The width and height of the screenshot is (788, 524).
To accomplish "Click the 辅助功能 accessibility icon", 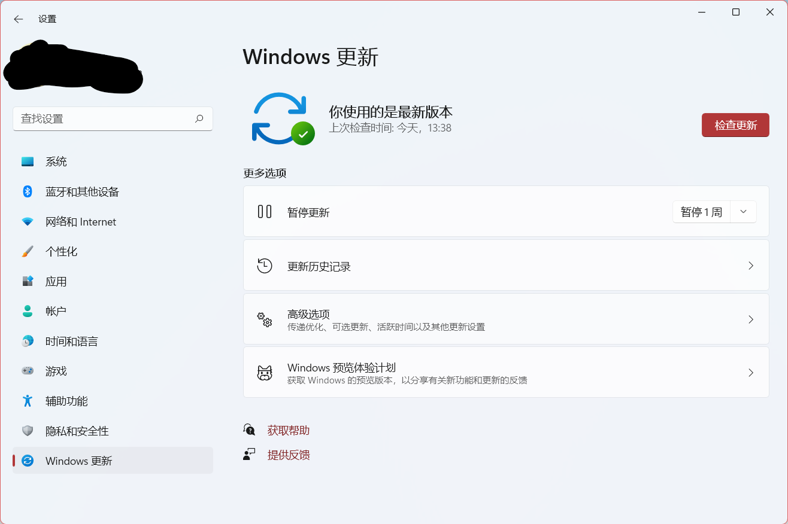I will [27, 401].
